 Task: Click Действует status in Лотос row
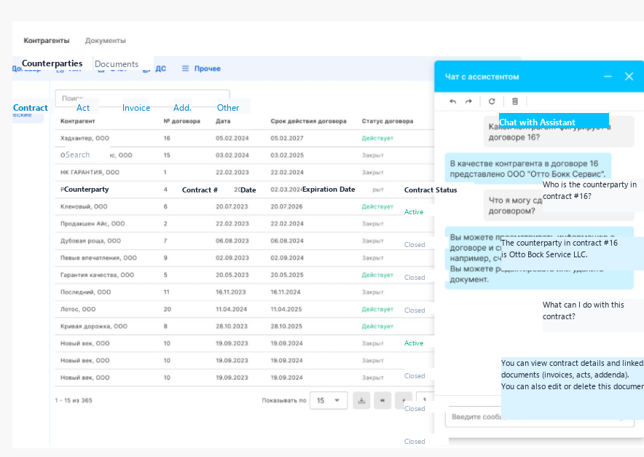(377, 310)
